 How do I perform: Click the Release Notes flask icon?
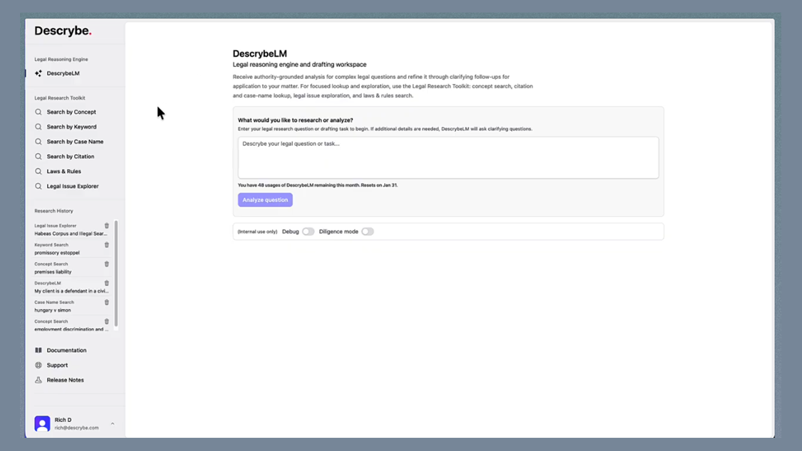click(x=39, y=380)
